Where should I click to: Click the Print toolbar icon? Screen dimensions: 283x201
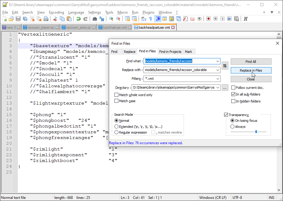coord(46,19)
